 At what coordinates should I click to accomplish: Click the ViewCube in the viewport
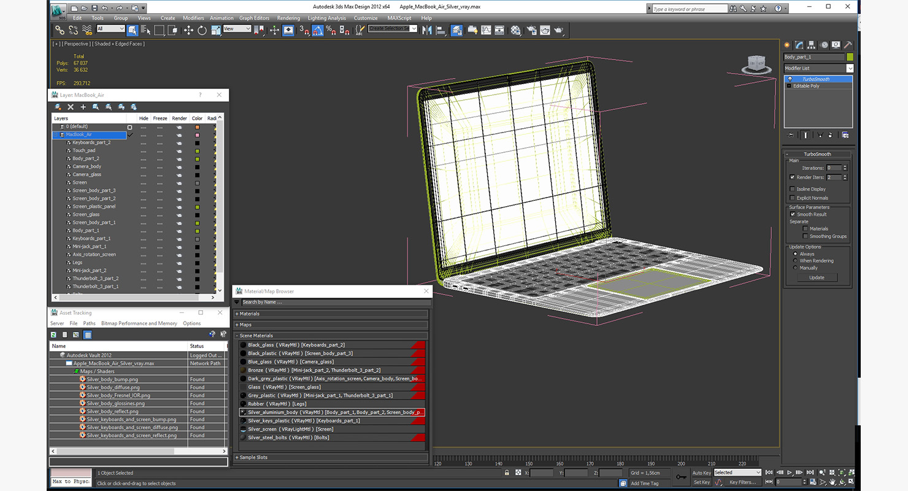pos(756,64)
